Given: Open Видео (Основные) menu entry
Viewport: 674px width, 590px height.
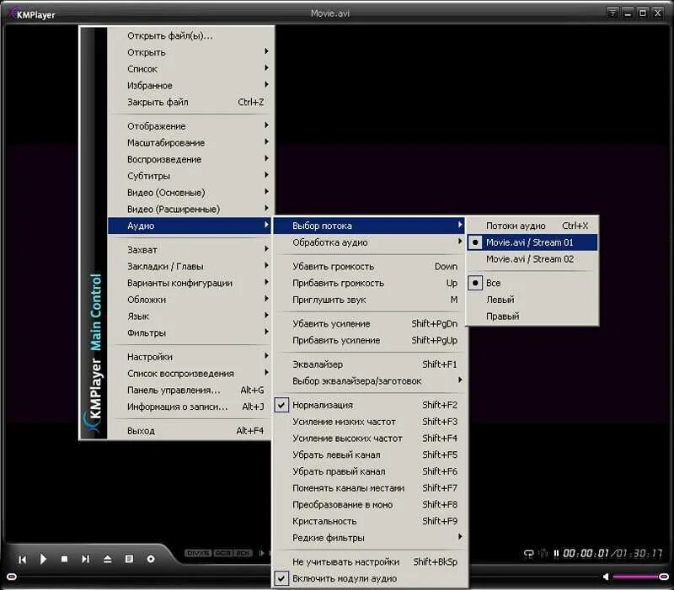Looking at the screenshot, I should pos(189,193).
